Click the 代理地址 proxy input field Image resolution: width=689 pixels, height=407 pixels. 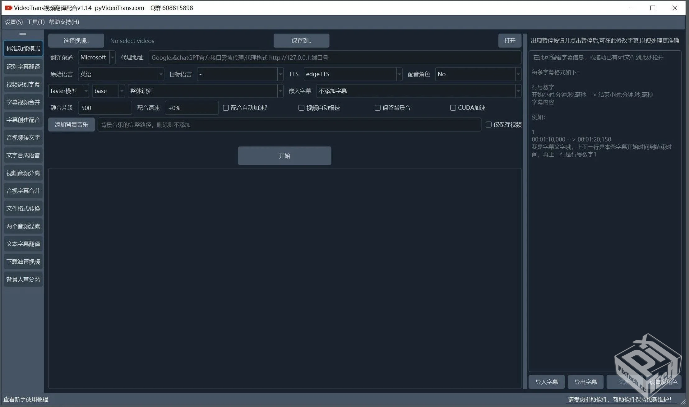pos(335,58)
